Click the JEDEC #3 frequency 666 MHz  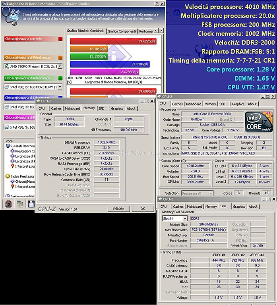click(x=257, y=260)
